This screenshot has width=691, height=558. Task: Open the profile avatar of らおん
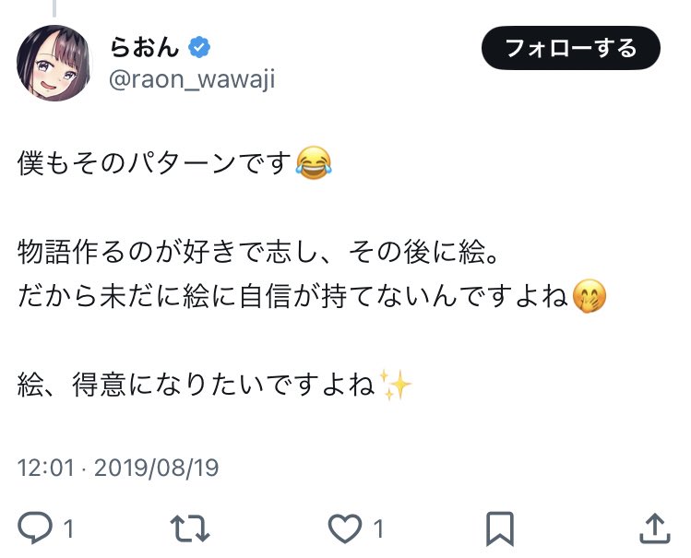(x=54, y=63)
